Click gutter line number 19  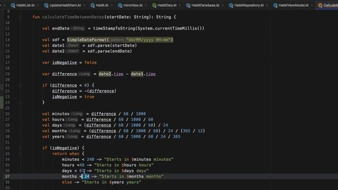tap(7, 74)
